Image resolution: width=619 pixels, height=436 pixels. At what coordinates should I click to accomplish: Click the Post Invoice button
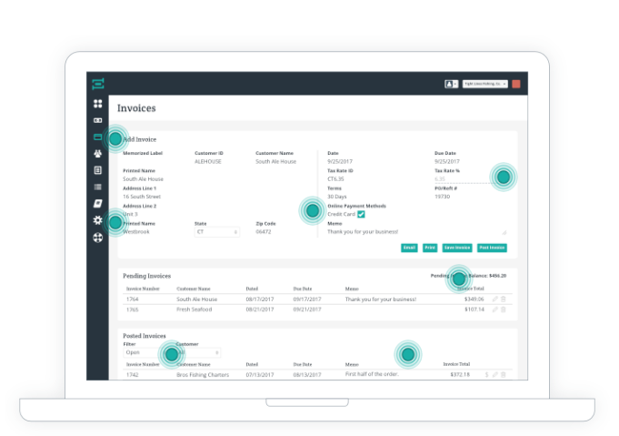[492, 248]
